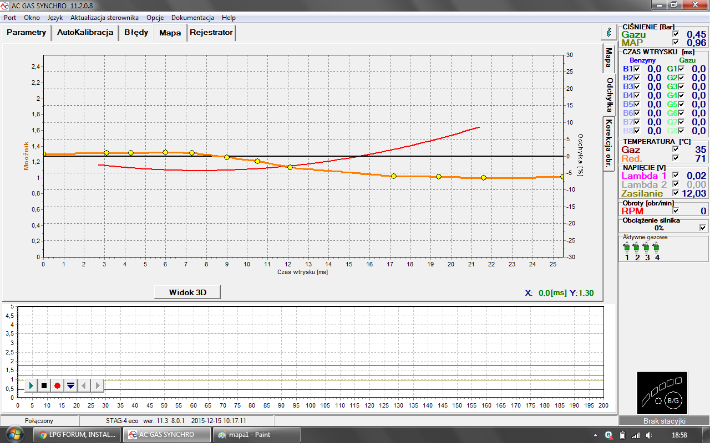The width and height of the screenshot is (710, 443).
Task: Click the Połączony connection status text
Action: click(39, 420)
